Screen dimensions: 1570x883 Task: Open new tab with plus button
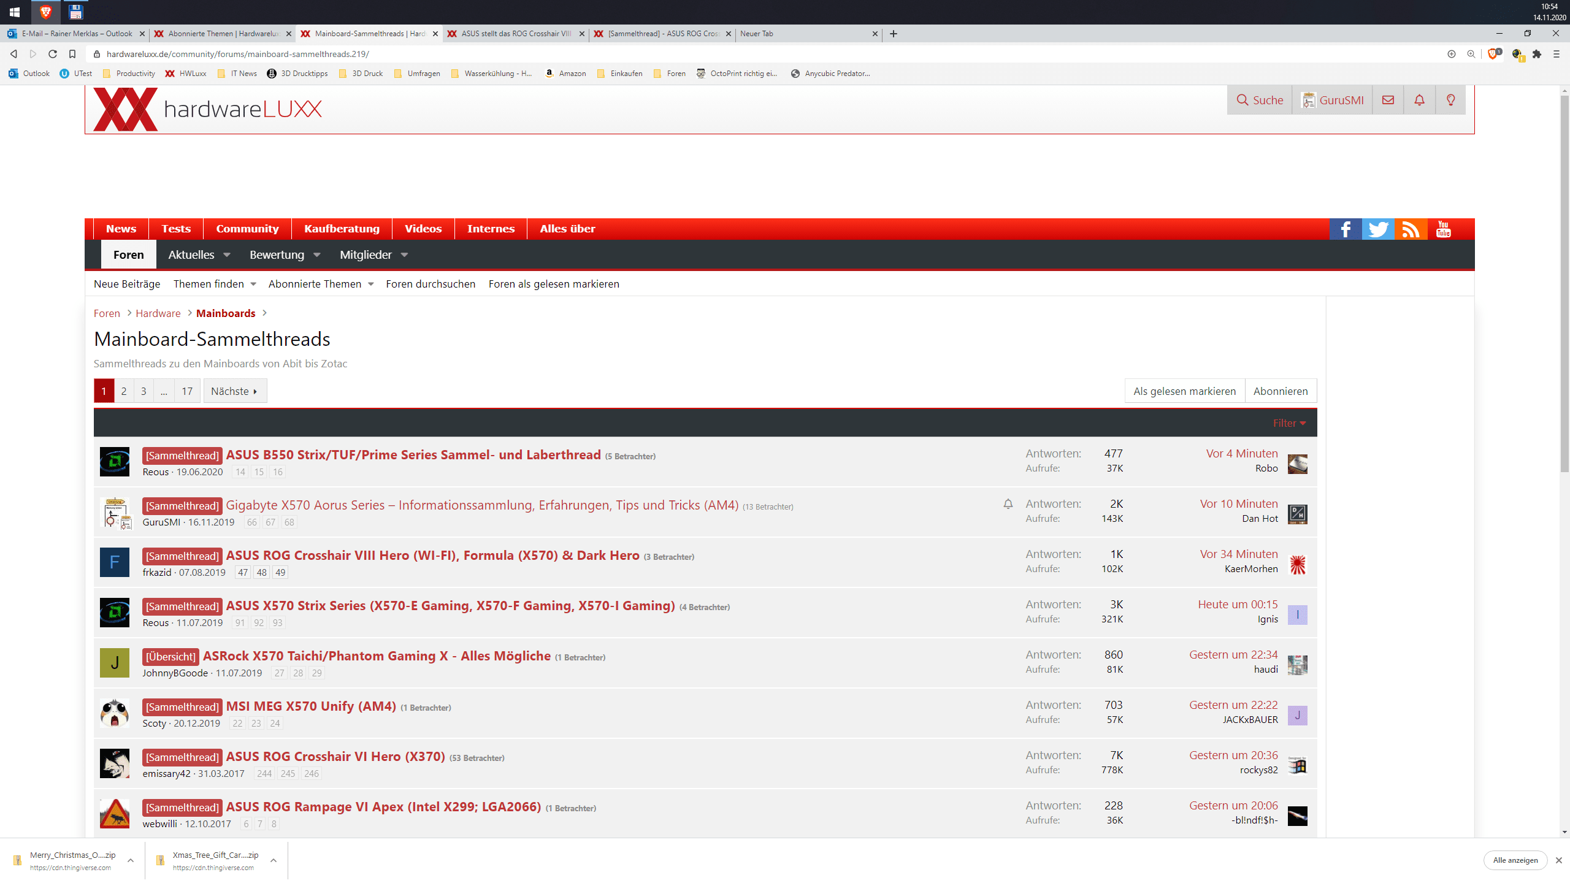click(x=894, y=34)
